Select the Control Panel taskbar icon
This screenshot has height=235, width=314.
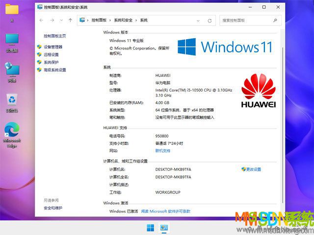click(164, 228)
